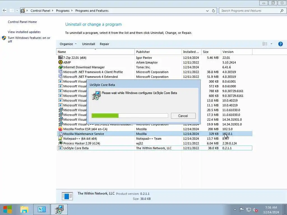Click the .NET Framework 4 Client Profile icon
287x215 pixels.
61,72
